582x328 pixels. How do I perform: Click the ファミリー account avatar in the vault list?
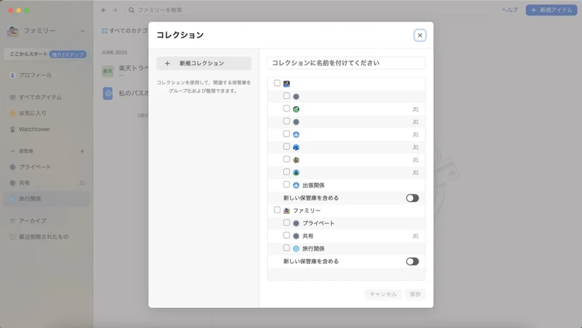pyautogui.click(x=286, y=210)
